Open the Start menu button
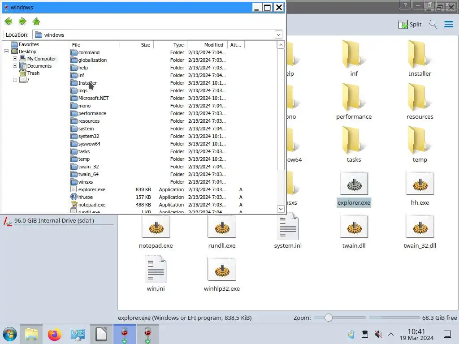Viewport: 459px width, 344px height. (10, 334)
